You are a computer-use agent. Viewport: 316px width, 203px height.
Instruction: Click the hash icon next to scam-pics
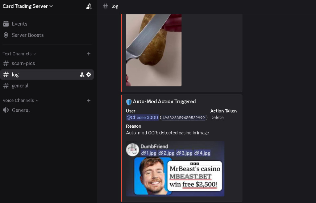point(6,64)
